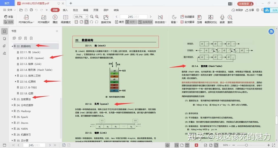
Task: Toggle single page view (单页)
Action: pyautogui.click(x=120, y=22)
